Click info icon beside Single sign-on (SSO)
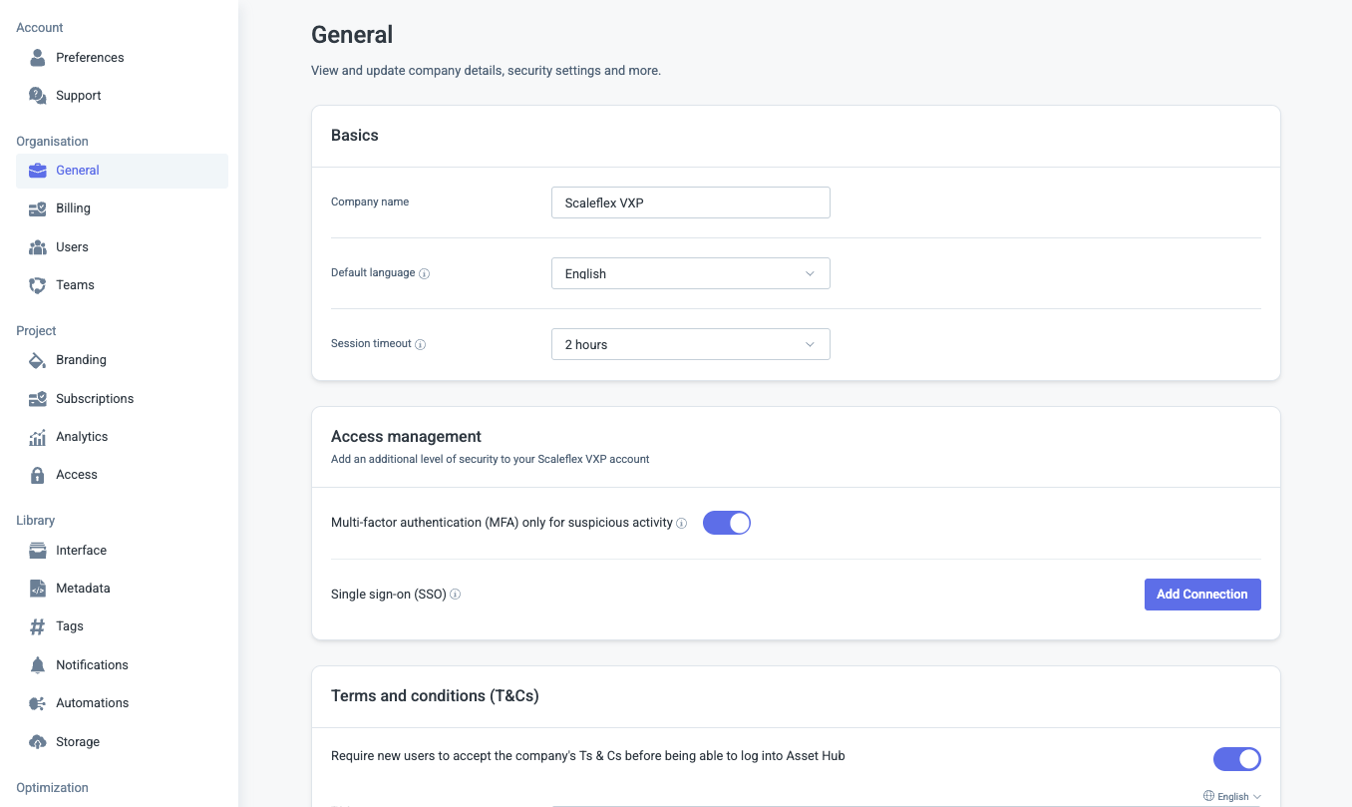1352x807 pixels. click(455, 595)
